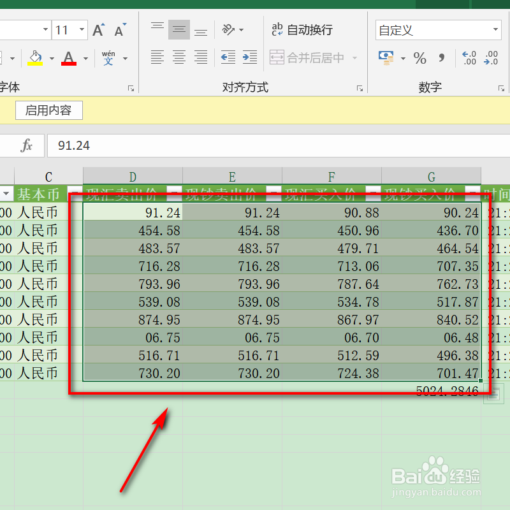Screen dimensions: 510x510
Task: Select cell 730.20 in column D
Action: [x=133, y=373]
